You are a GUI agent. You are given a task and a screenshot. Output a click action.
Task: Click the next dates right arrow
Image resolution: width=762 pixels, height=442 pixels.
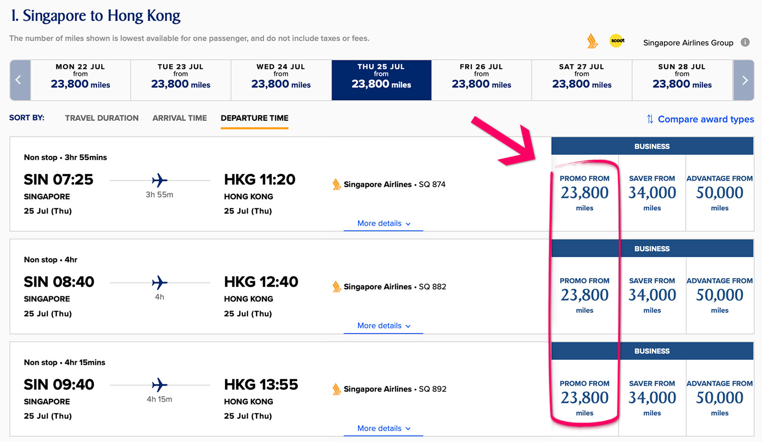pyautogui.click(x=744, y=80)
